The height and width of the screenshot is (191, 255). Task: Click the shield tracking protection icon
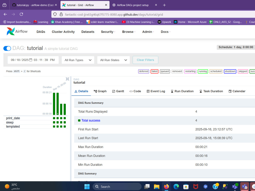[x=55, y=14]
